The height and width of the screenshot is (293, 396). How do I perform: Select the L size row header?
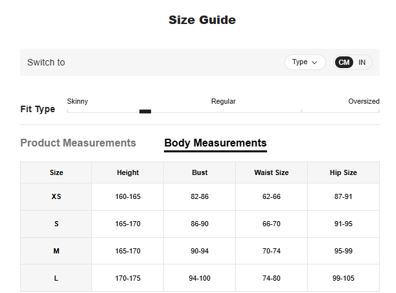[56, 278]
